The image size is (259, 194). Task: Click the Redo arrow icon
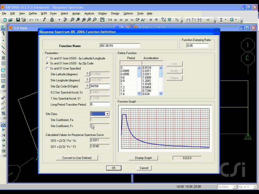(x=37, y=20)
